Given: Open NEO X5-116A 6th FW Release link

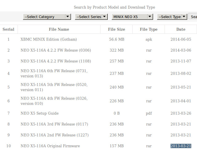Looking at the screenshot, I should pos(54,73).
